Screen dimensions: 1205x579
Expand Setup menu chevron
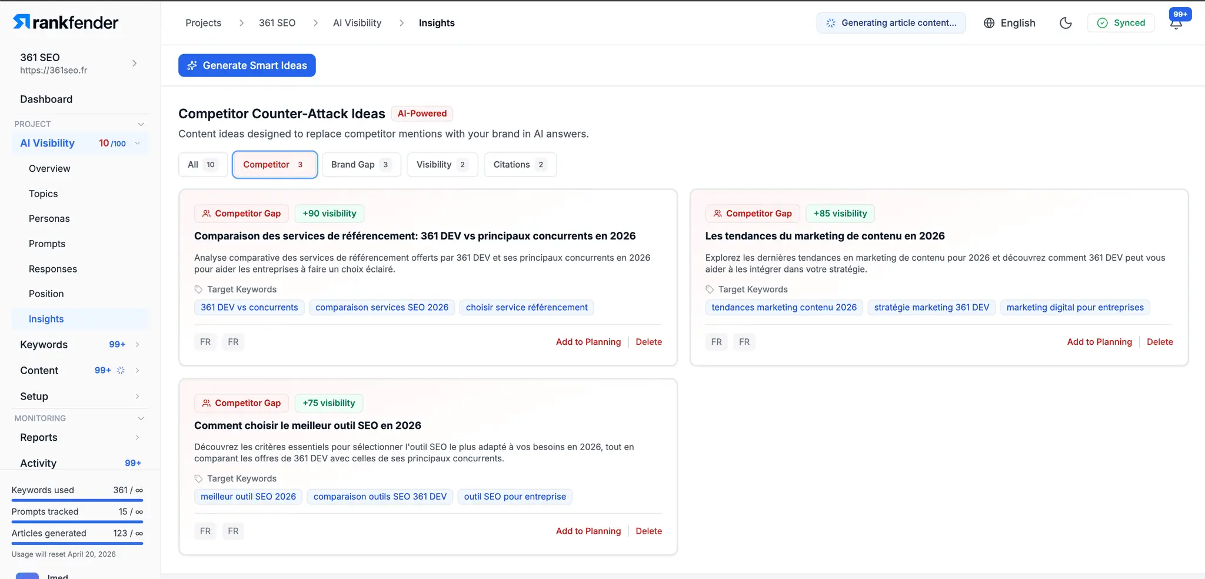(137, 397)
